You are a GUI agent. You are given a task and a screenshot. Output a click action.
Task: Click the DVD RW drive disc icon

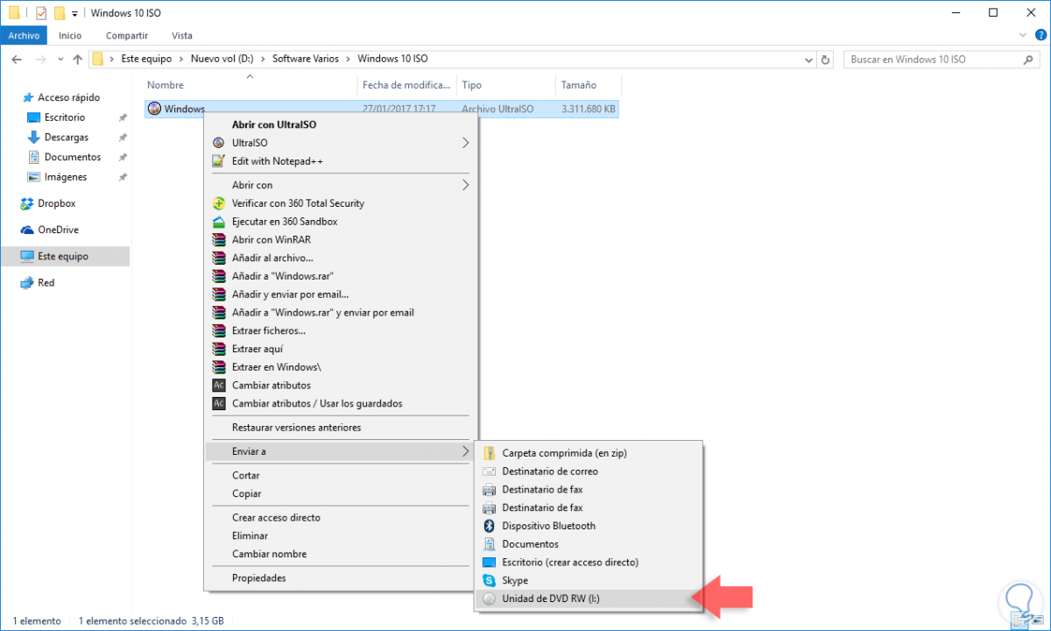489,599
